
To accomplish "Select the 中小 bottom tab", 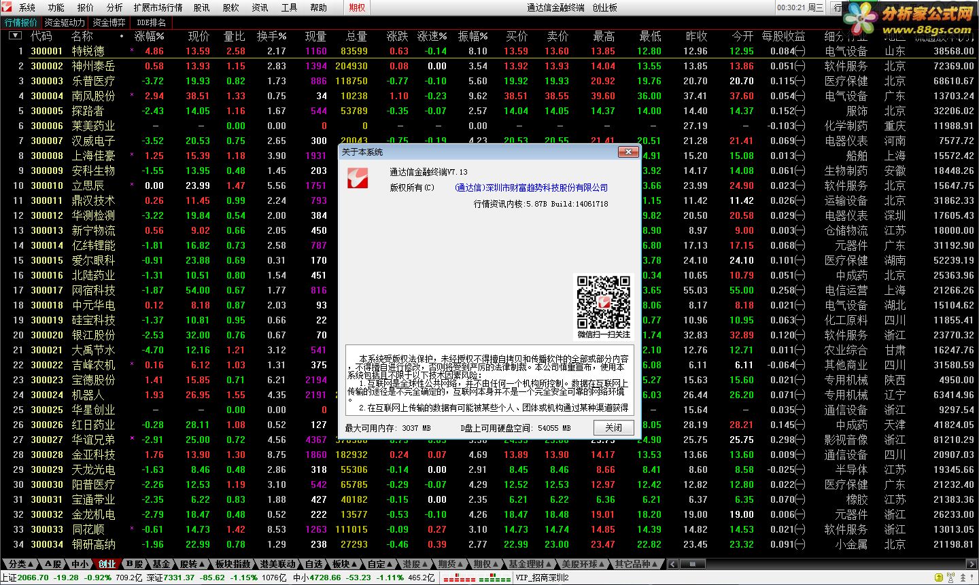I will pyautogui.click(x=80, y=564).
